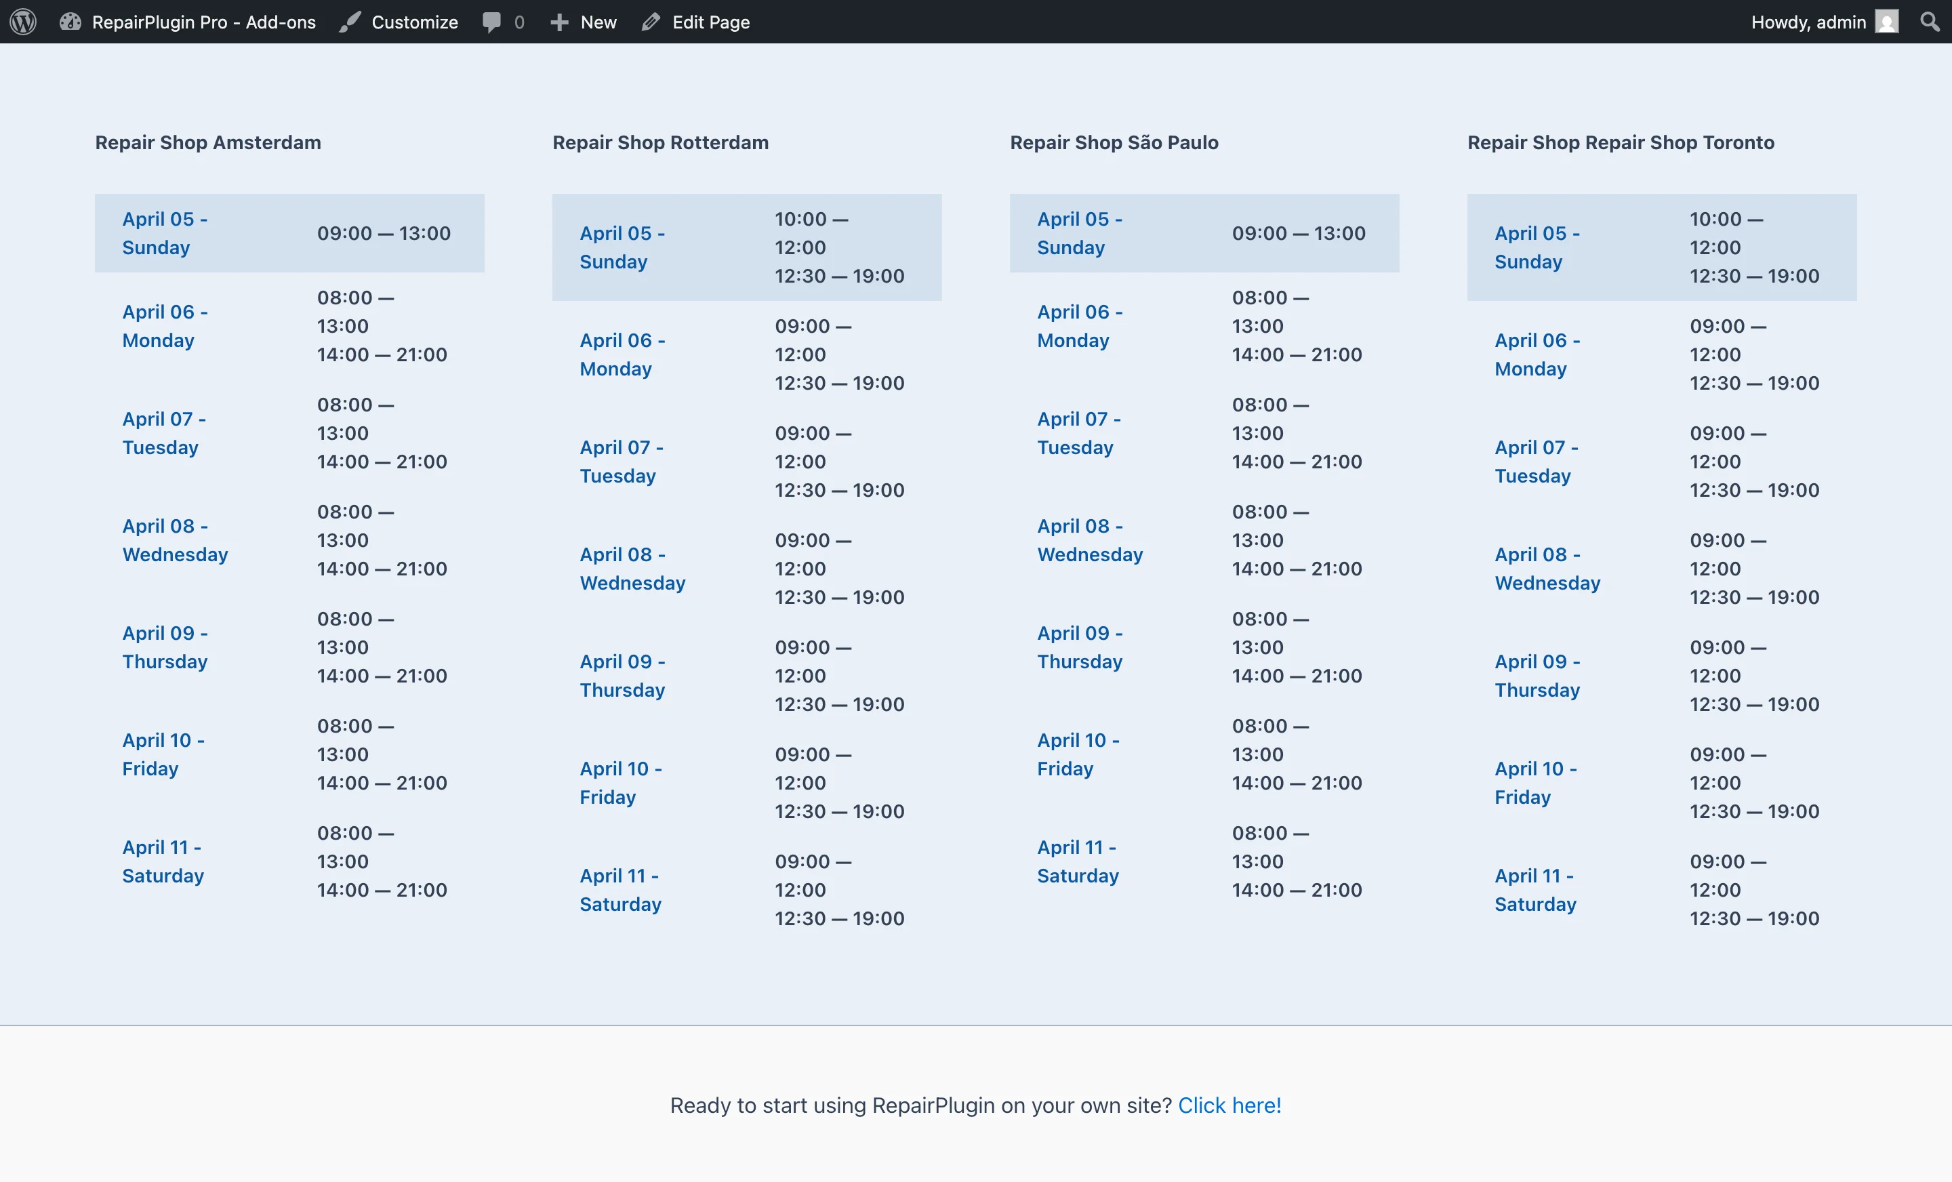1952x1182 pixels.
Task: Click April 09 Thursday under Repair Shop São Paulo
Action: (1080, 647)
